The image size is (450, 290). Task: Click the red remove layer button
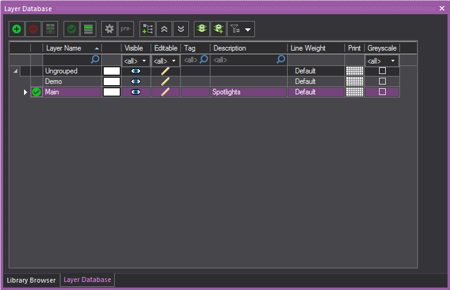coord(33,29)
